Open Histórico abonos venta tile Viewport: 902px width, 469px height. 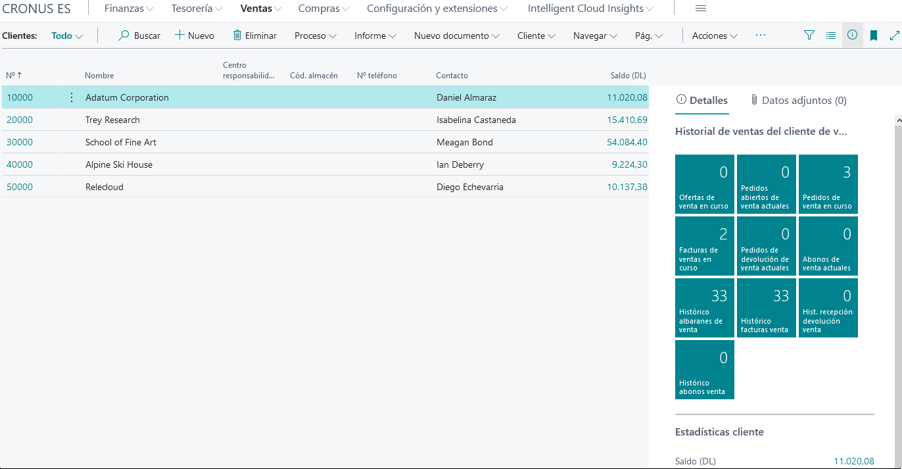705,370
